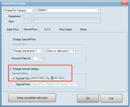
Task: Uncheck Change Special Settings
Action: 11,69
